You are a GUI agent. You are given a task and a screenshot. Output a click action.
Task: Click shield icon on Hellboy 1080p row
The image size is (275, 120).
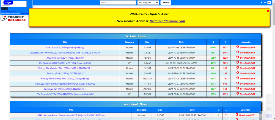click(238, 68)
